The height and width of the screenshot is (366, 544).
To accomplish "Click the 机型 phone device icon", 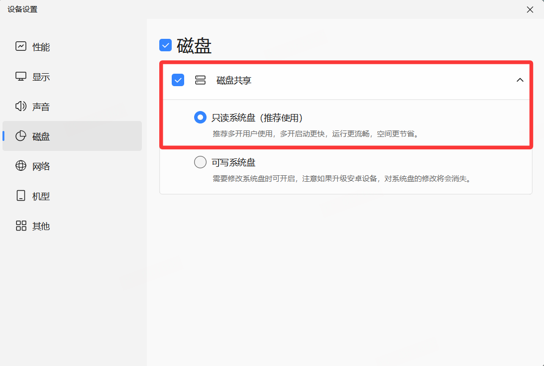I will pyautogui.click(x=21, y=196).
